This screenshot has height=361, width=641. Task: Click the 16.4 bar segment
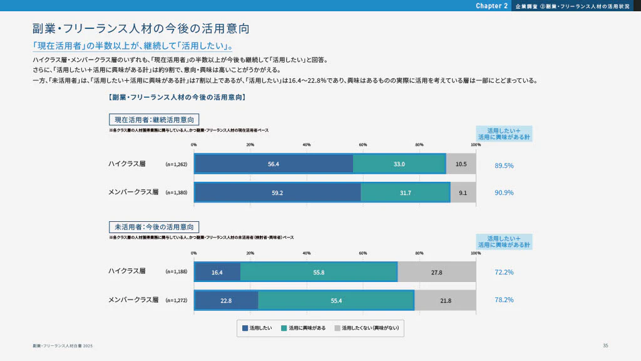coord(217,272)
